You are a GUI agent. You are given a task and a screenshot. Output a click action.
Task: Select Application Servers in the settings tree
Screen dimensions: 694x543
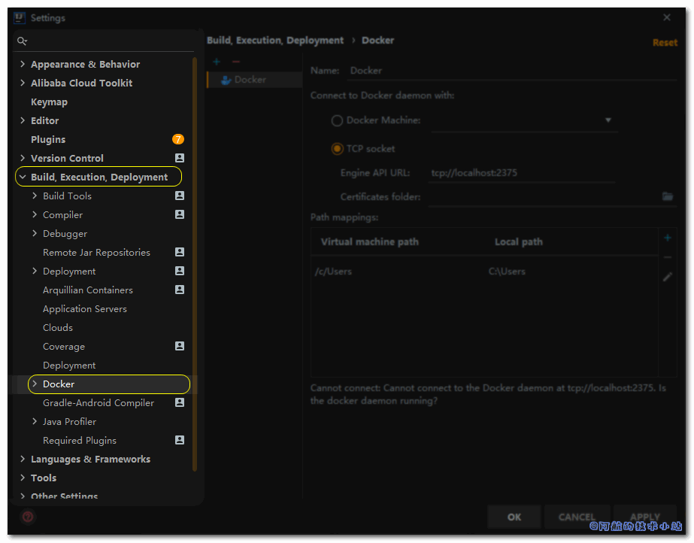pos(84,308)
